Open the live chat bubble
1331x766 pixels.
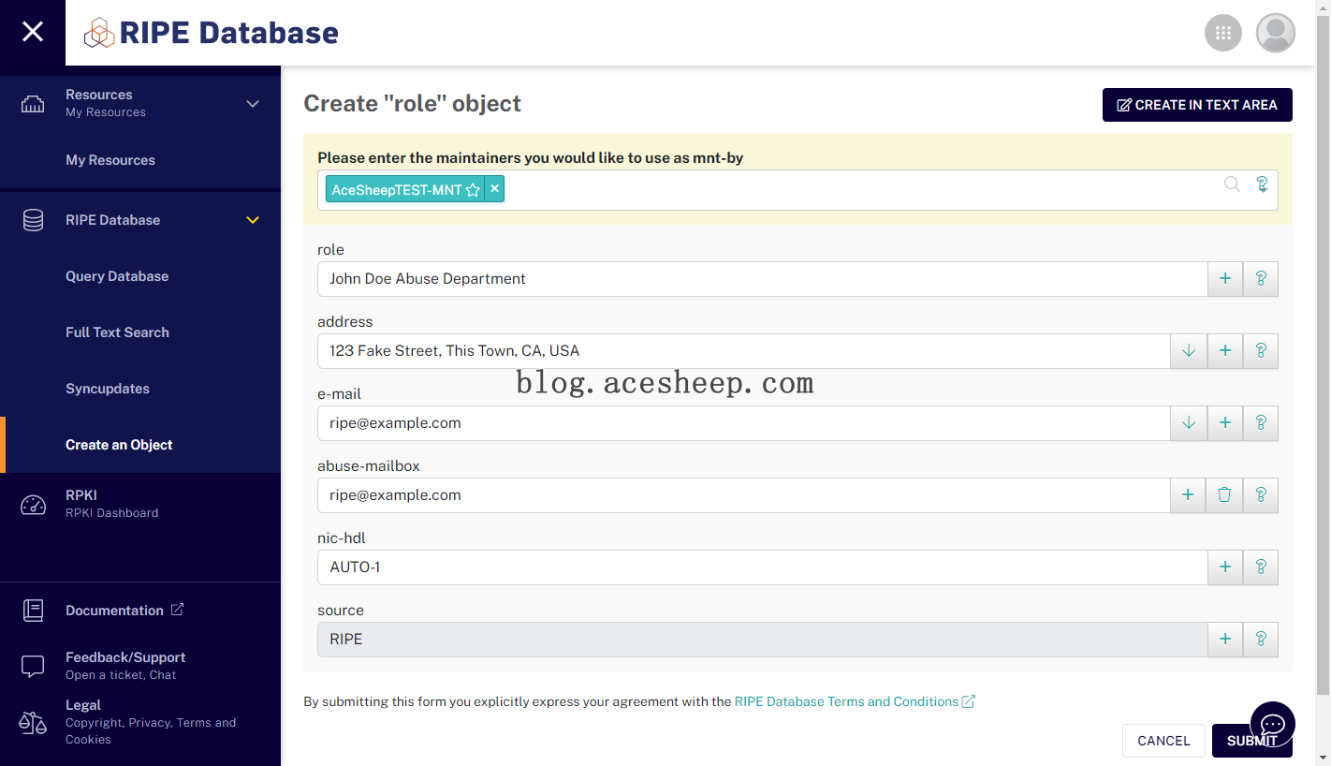point(1273,725)
